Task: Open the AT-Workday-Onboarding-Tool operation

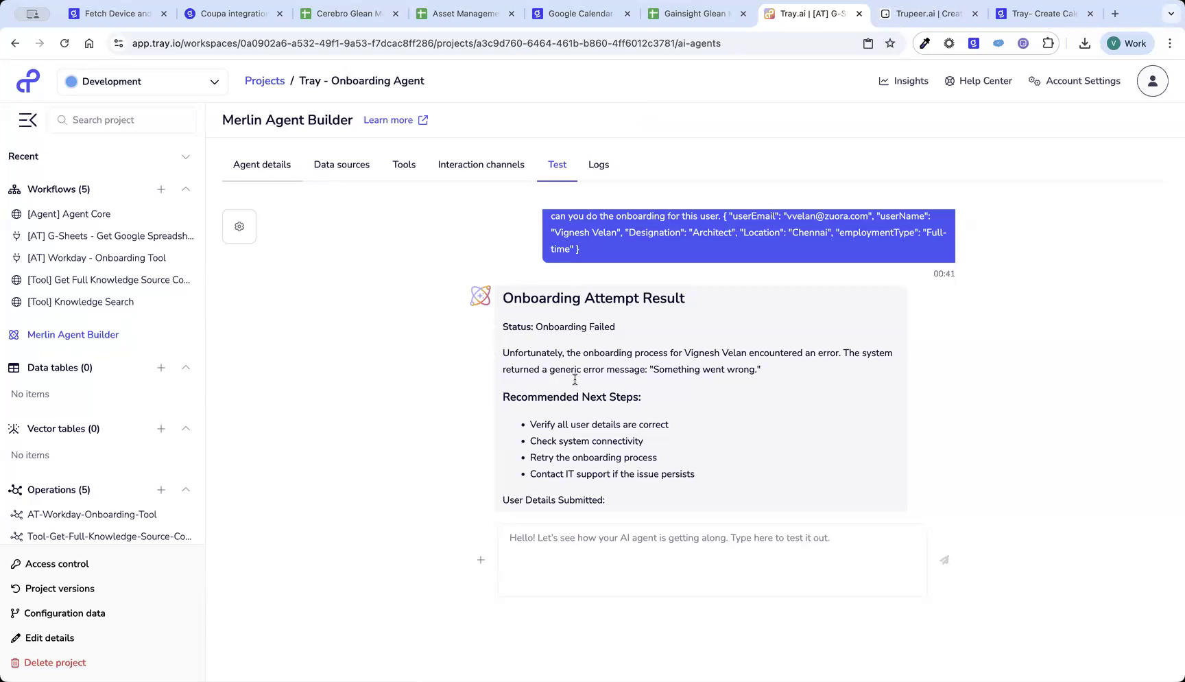Action: click(x=91, y=514)
